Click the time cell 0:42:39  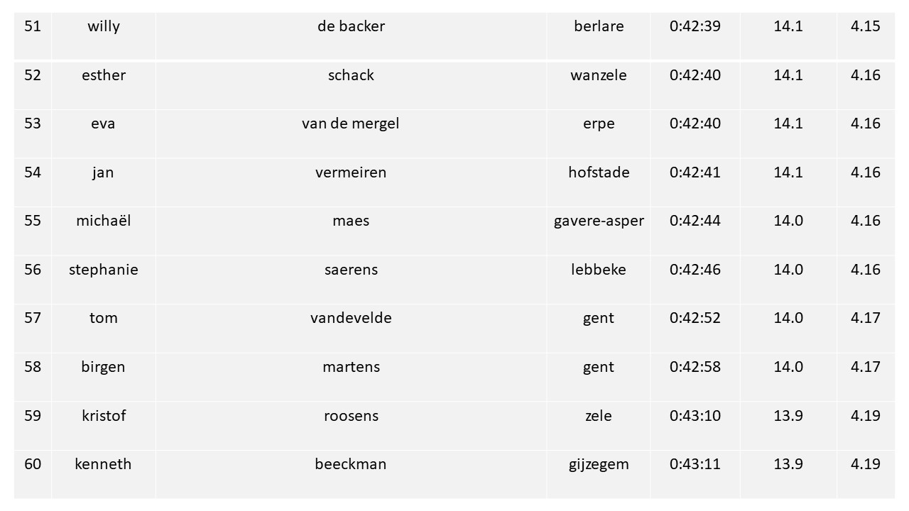pyautogui.click(x=695, y=36)
